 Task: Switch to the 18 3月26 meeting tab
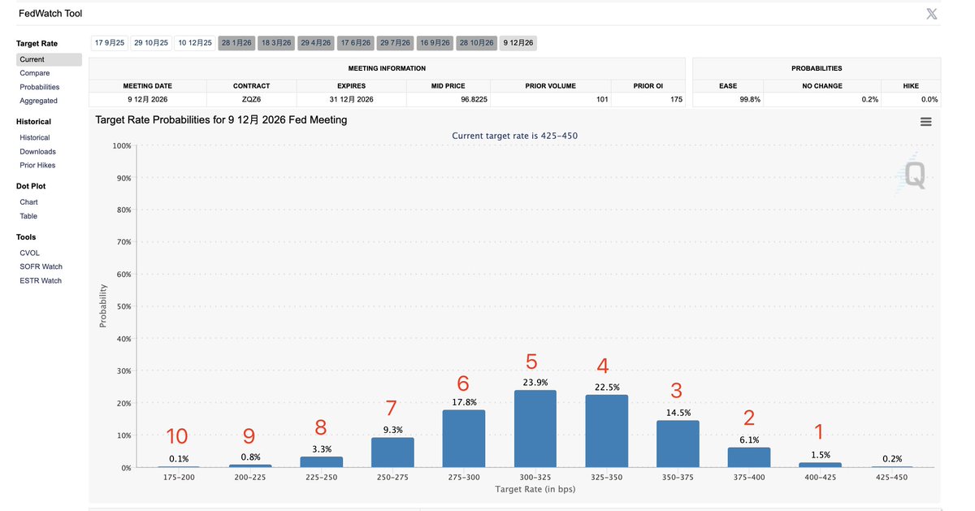click(276, 42)
